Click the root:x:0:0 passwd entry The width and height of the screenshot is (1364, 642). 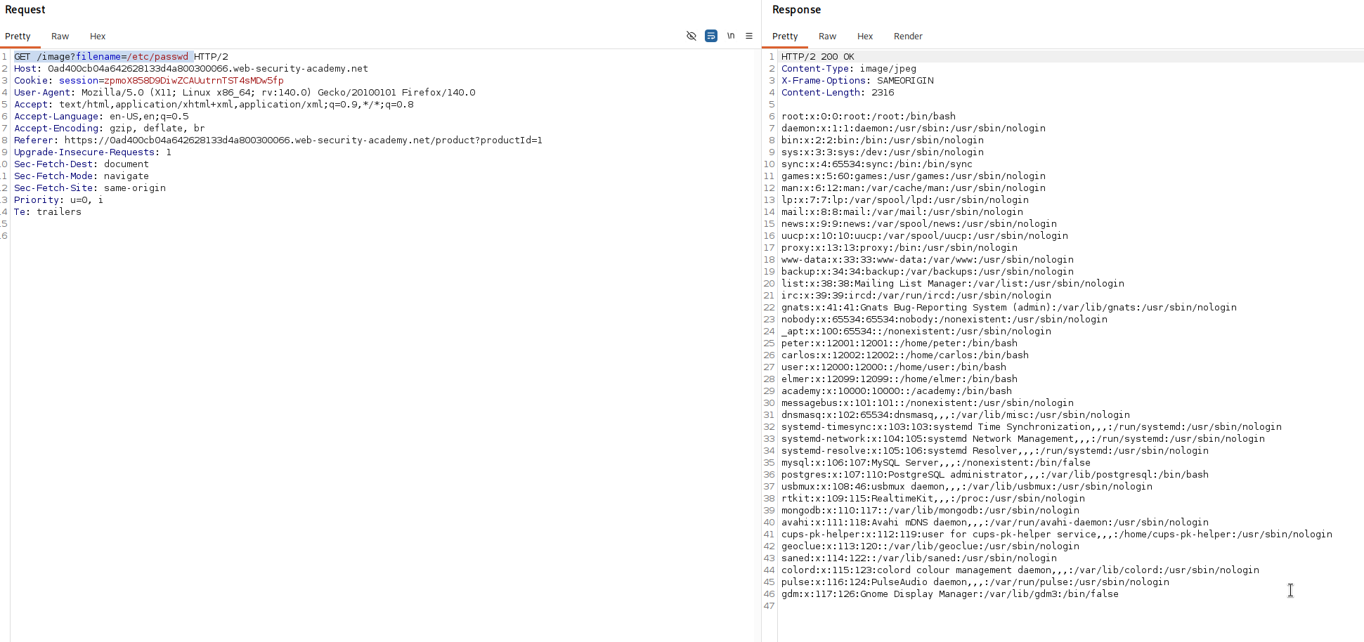pyautogui.click(x=869, y=117)
